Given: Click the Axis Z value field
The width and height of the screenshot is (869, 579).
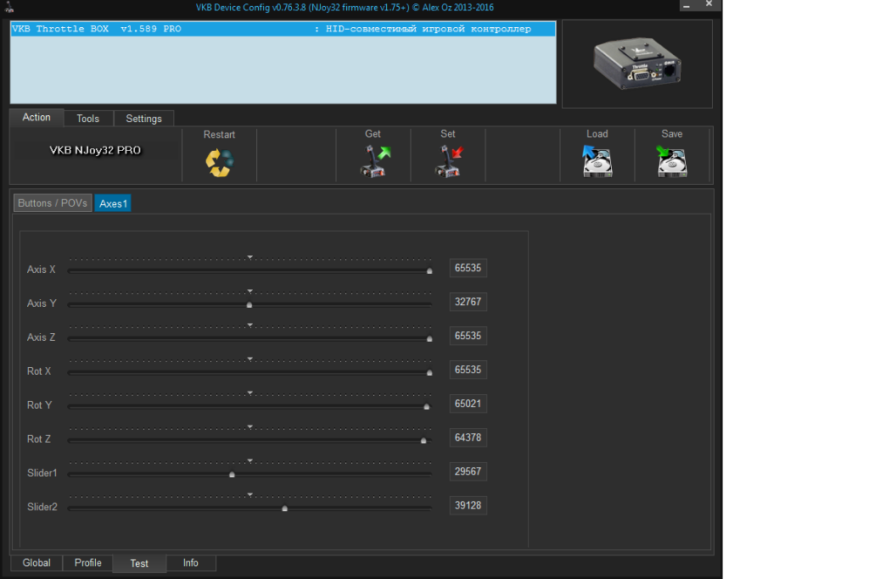Looking at the screenshot, I should click(x=468, y=336).
